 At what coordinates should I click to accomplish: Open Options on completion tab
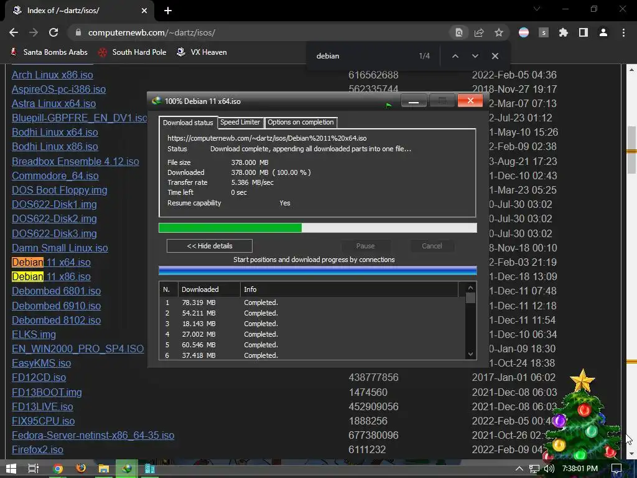click(300, 122)
